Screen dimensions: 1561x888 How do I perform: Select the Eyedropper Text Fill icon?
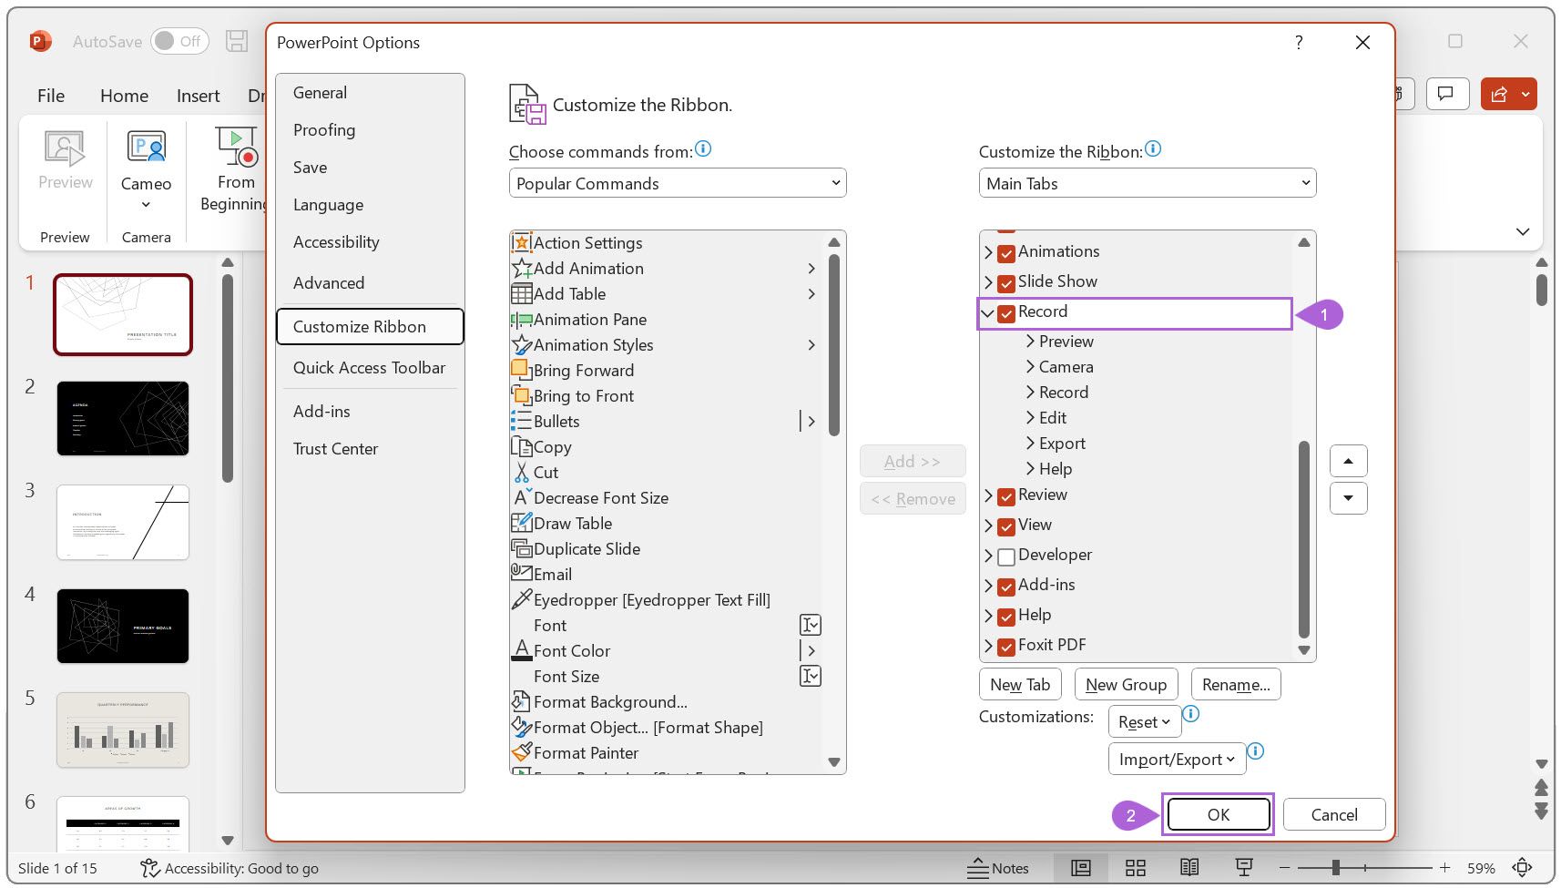pos(521,600)
